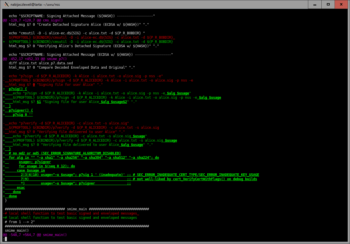Maximize the terminal window

click(x=328, y=4)
